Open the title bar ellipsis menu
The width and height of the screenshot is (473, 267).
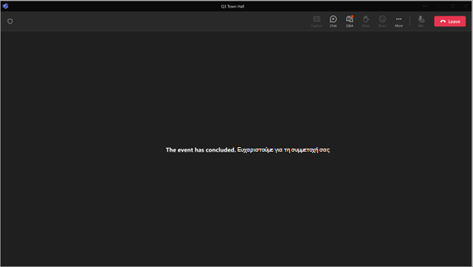(x=425, y=6)
